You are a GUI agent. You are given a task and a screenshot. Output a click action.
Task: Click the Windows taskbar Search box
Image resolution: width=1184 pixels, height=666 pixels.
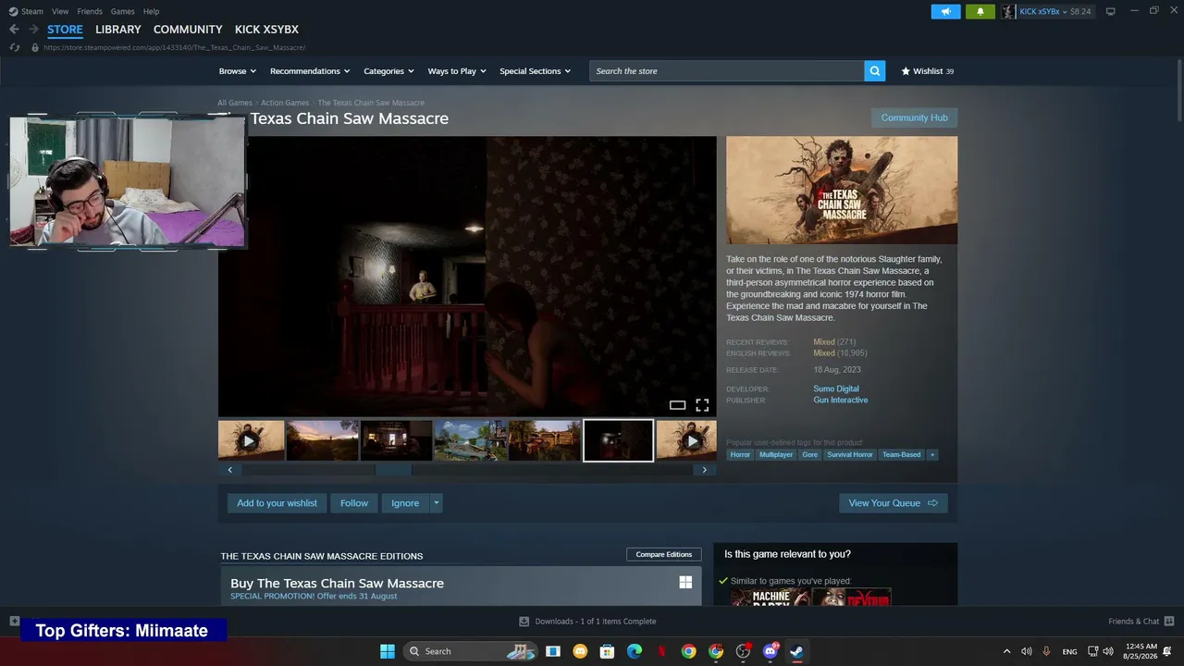(x=471, y=651)
